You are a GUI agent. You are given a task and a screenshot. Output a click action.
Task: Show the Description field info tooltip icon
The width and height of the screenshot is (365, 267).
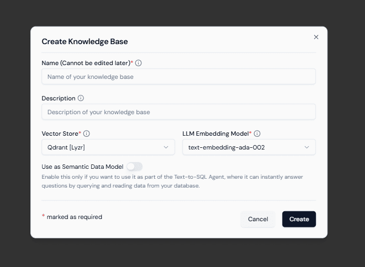click(81, 98)
